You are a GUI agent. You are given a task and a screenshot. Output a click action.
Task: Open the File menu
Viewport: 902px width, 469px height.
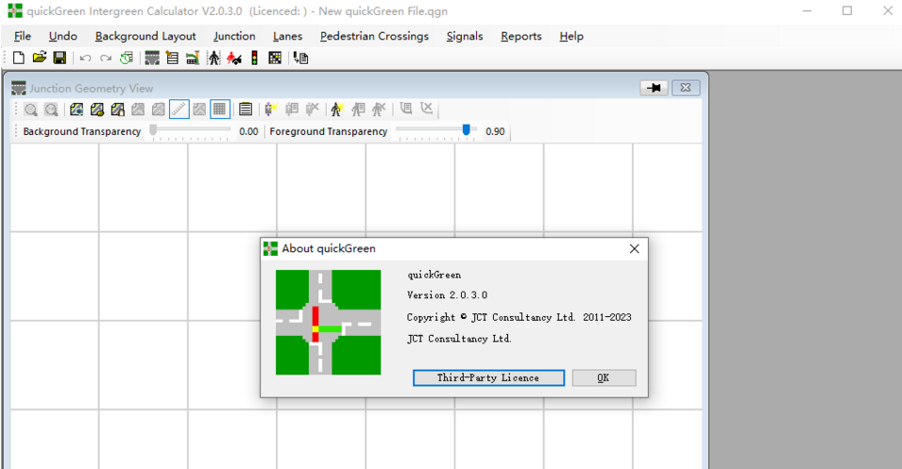coord(23,36)
